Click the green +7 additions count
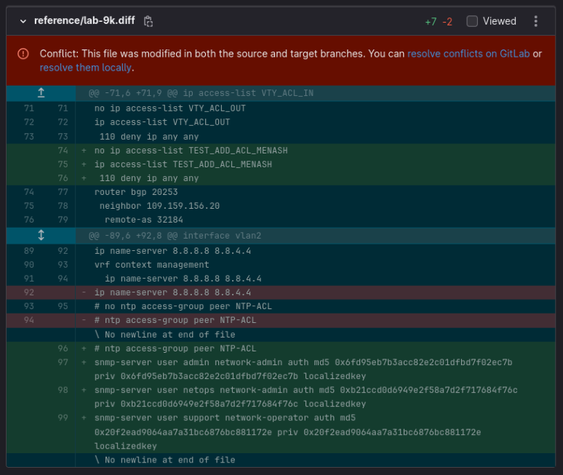This screenshot has height=475, width=563. pos(431,22)
